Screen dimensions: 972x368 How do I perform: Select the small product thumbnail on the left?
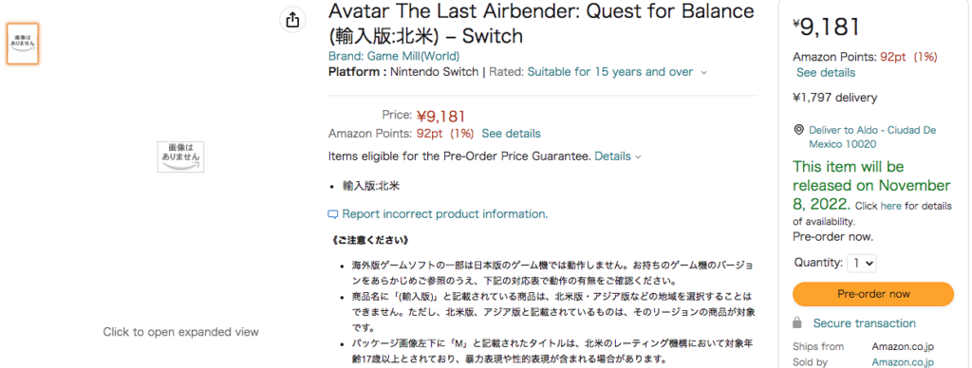tap(23, 44)
